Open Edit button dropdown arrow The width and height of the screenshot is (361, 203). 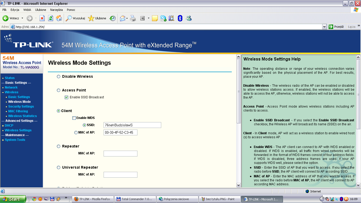[149, 18]
